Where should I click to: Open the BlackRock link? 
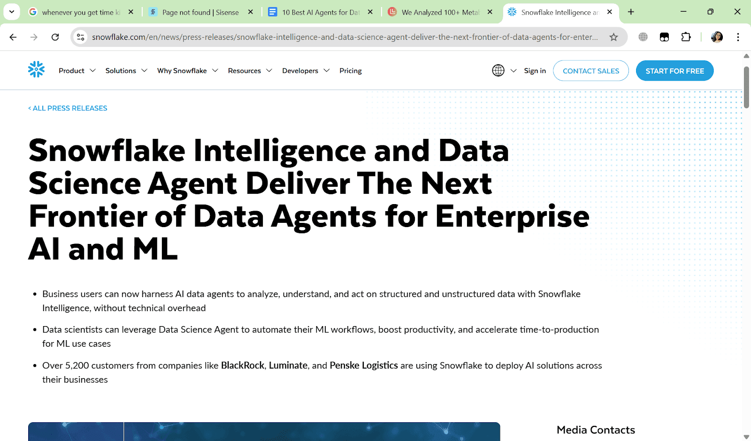[x=243, y=365]
